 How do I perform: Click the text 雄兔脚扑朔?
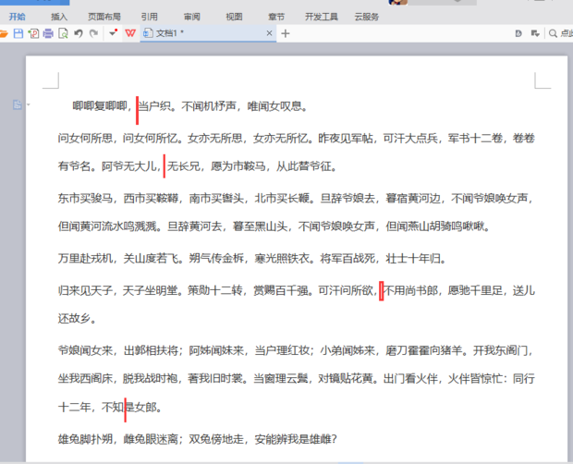click(85, 439)
